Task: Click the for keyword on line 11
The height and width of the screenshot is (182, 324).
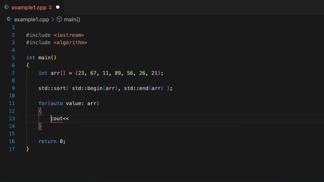Action: (43, 103)
